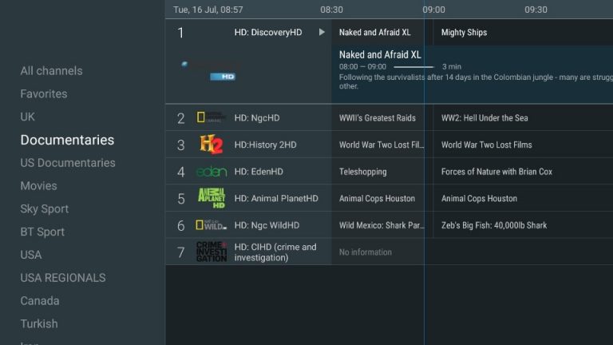
Task: Click the National Geographic logo for NgcHD
Action: [x=211, y=117]
